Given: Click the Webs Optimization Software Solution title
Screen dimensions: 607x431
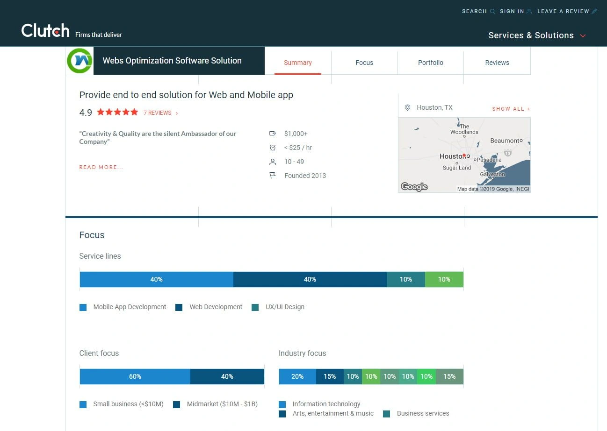Looking at the screenshot, I should pos(172,61).
